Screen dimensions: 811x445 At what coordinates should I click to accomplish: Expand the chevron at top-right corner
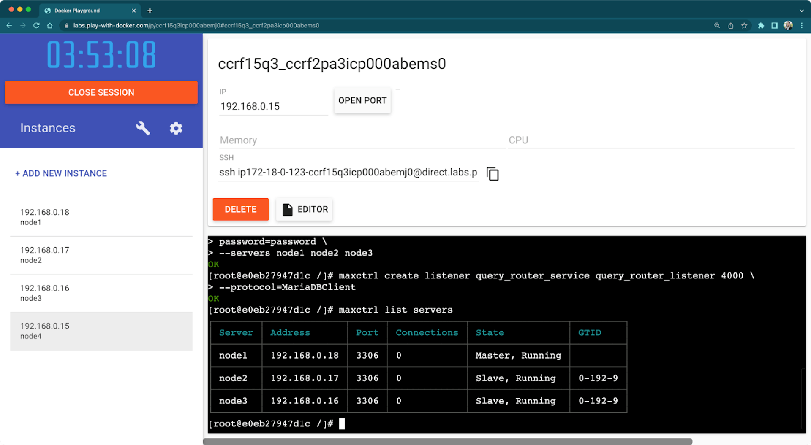click(x=802, y=10)
